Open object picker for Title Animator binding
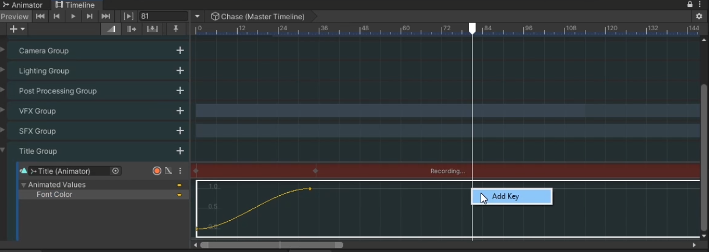The height and width of the screenshot is (252, 709). [x=115, y=171]
